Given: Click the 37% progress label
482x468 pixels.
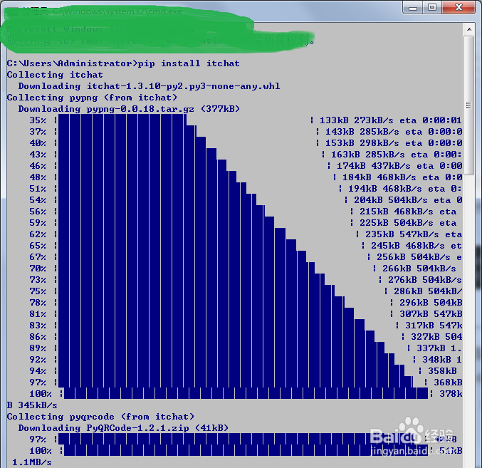Looking at the screenshot, I should point(38,132).
